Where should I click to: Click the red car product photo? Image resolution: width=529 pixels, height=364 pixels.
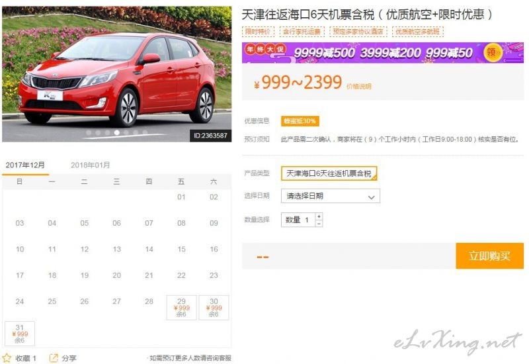click(117, 74)
